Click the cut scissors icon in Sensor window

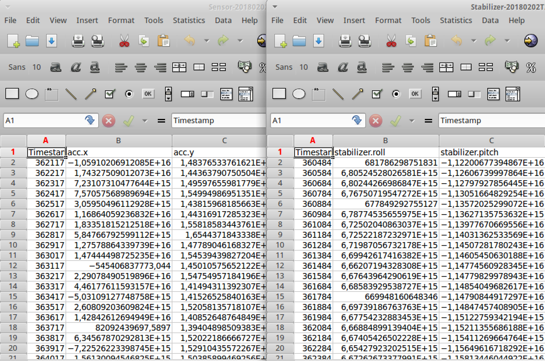pyautogui.click(x=124, y=41)
